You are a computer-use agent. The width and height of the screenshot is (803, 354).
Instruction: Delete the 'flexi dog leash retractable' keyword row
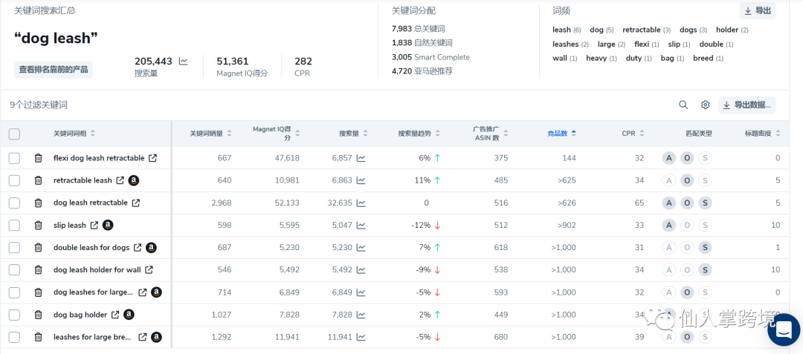tap(38, 158)
